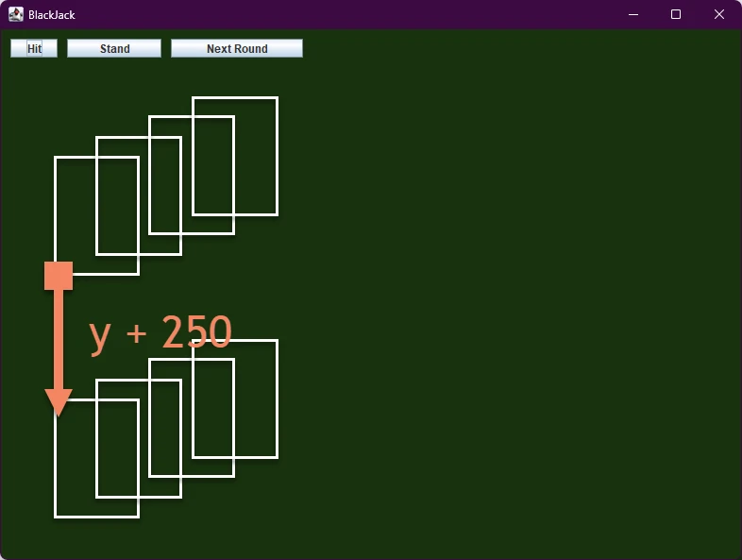
Task: Click the Stand button
Action: pos(114,48)
